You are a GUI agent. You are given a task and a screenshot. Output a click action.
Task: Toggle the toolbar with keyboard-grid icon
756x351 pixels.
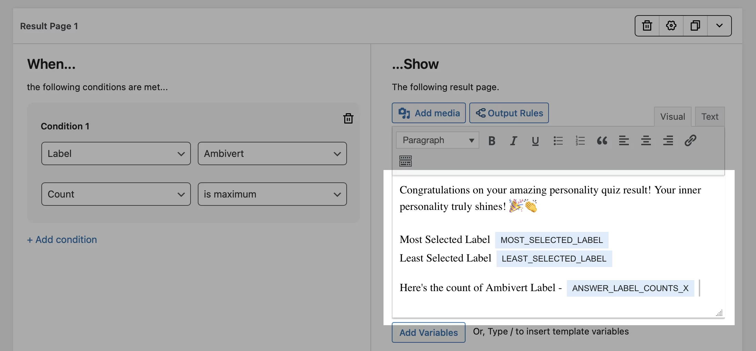click(406, 161)
